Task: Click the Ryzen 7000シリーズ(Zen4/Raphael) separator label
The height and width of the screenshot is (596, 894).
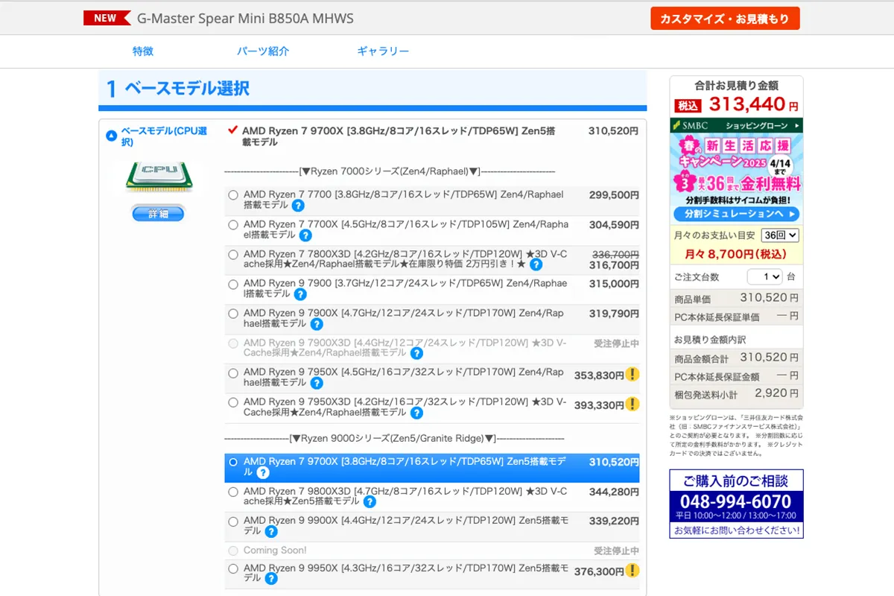Action: click(x=390, y=171)
